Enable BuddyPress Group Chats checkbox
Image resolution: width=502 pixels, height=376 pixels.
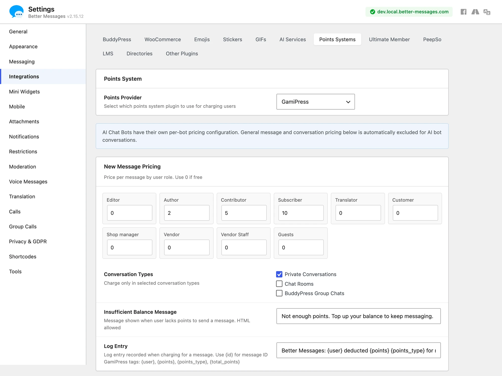(279, 293)
